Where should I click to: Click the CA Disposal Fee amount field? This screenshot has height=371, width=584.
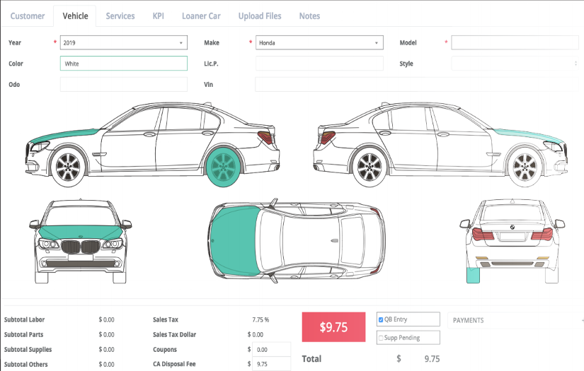(272, 364)
